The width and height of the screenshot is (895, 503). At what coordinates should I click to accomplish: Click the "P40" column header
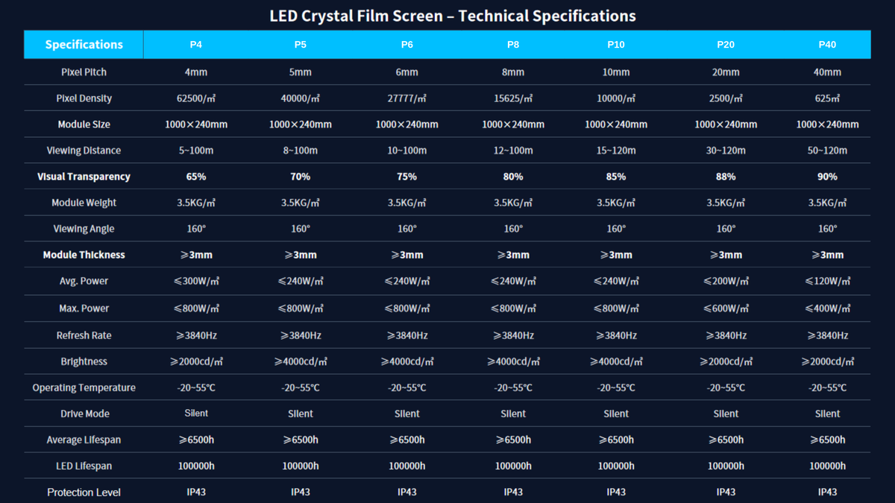pyautogui.click(x=827, y=45)
